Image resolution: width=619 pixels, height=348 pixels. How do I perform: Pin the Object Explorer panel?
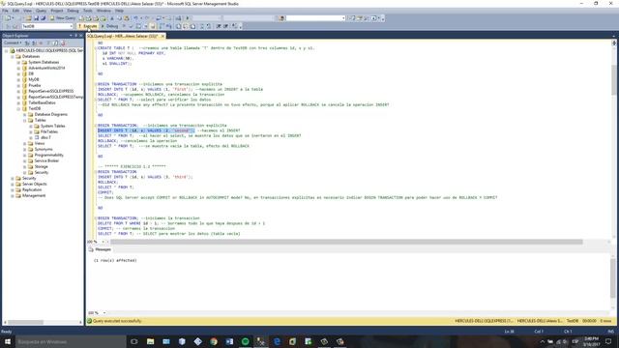[75, 36]
